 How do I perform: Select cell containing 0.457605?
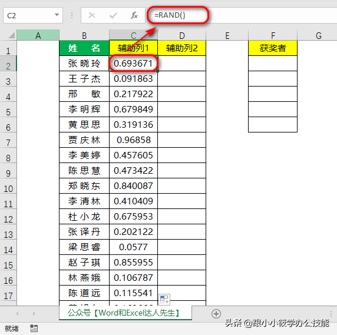point(134,155)
